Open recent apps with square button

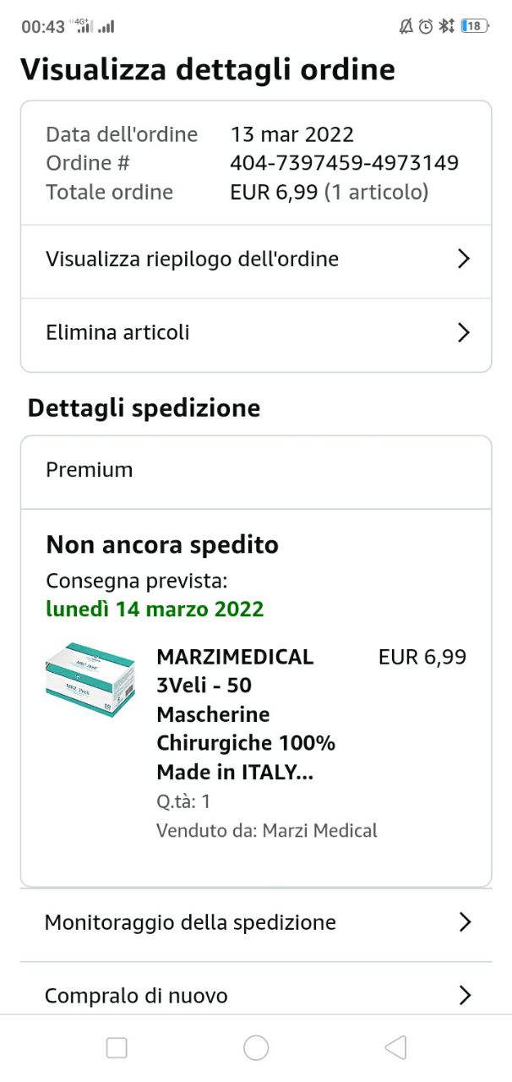tap(117, 1048)
